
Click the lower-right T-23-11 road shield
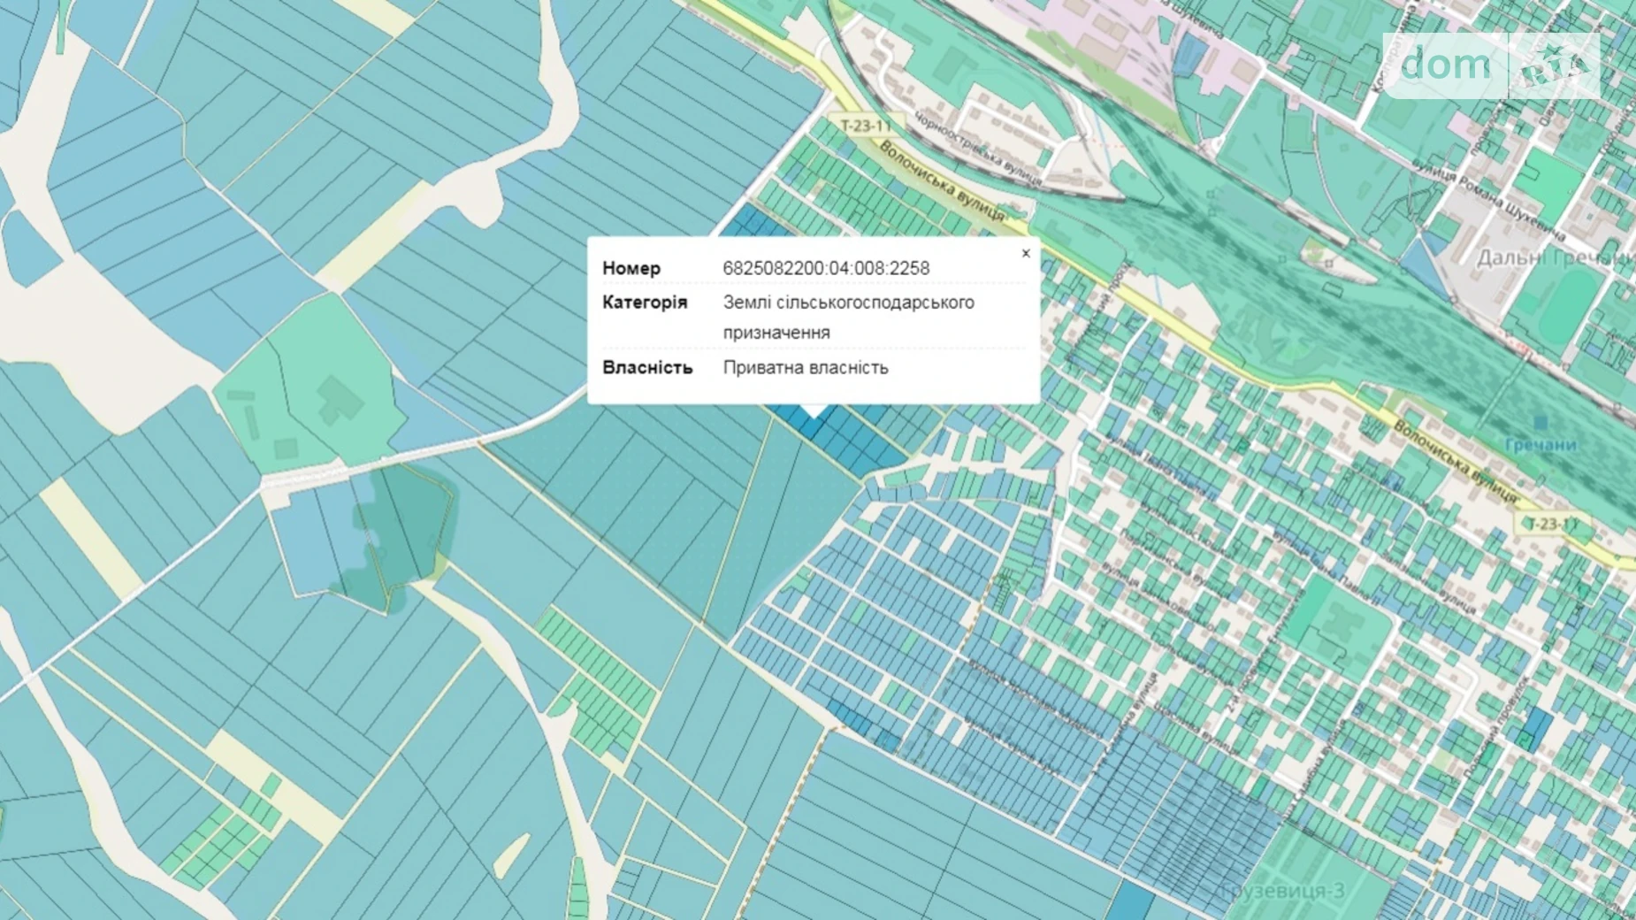[x=1552, y=525]
